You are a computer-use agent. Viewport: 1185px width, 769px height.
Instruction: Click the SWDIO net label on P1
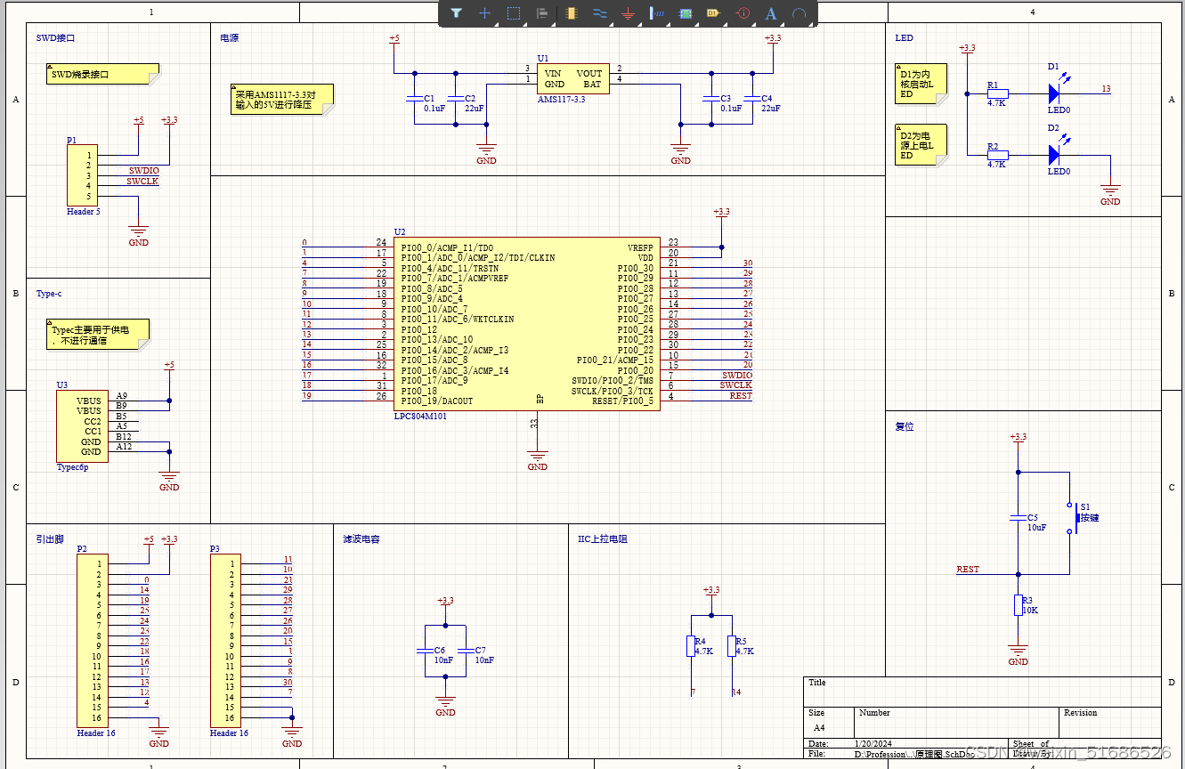tap(143, 170)
